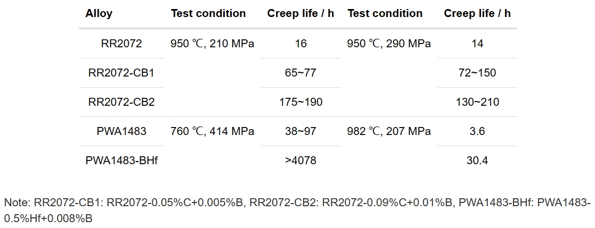This screenshot has height=228, width=595.
Task: Click the RR2072-CB1 row label
Action: [121, 73]
